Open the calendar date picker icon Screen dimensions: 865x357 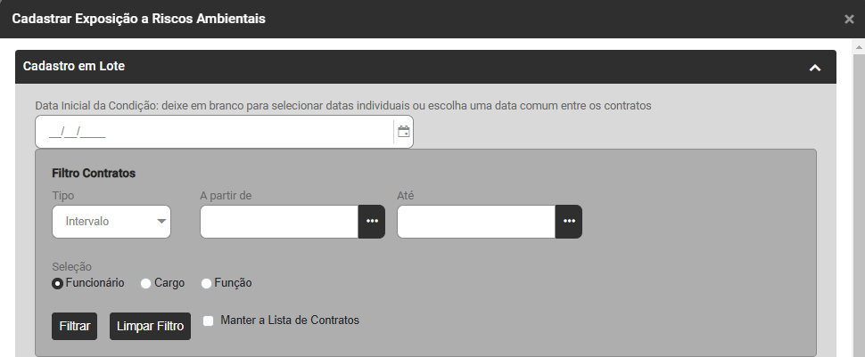[403, 132]
